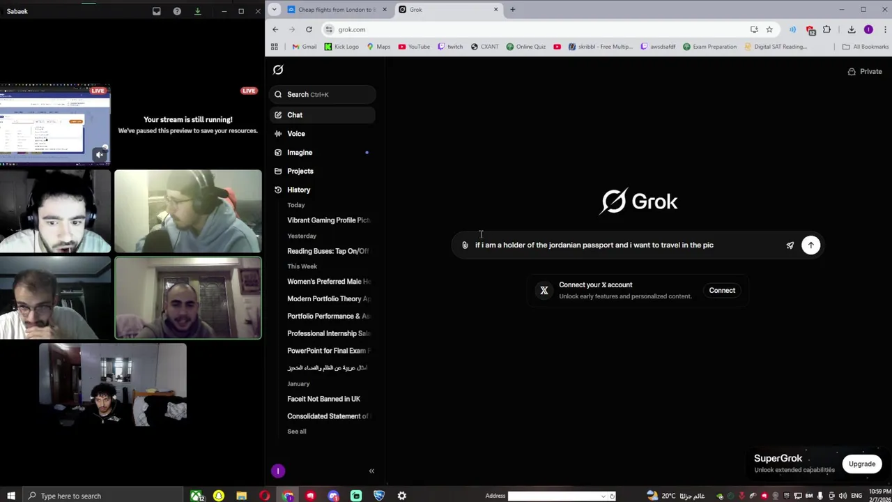The image size is (892, 502).
Task: Open Settings gear in the taskbar
Action: pos(402,496)
